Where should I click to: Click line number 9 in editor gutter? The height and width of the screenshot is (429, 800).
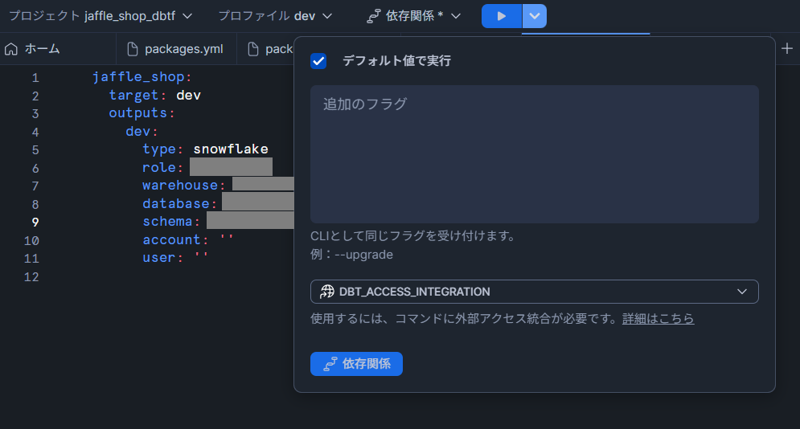pyautogui.click(x=35, y=222)
